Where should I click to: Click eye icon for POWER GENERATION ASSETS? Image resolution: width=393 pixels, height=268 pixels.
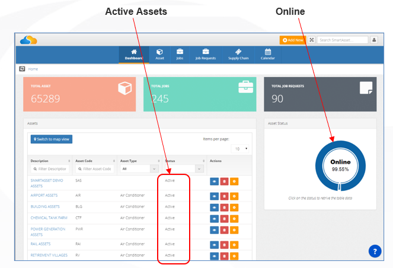[x=215, y=230]
